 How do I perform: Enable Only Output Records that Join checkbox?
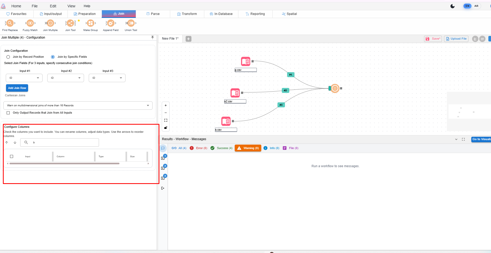click(8, 113)
